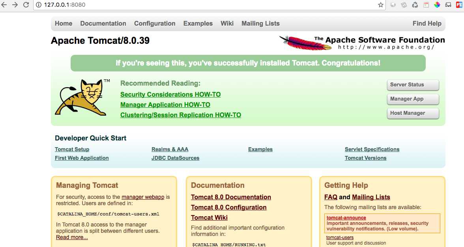Bookmark this page with the star icon

click(x=380, y=5)
